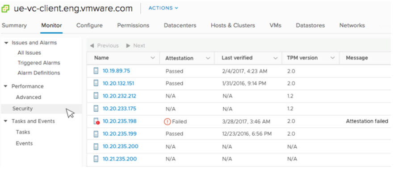Open host link 10.20.232.212
Screen dimensions: 394x174
[119, 96]
